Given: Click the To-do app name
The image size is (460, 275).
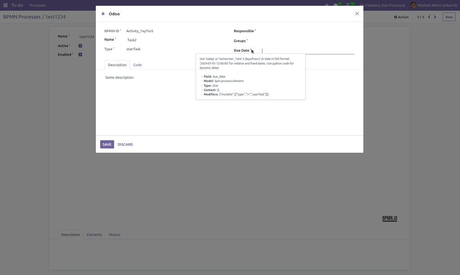Looking at the screenshot, I should (x=17, y=5).
